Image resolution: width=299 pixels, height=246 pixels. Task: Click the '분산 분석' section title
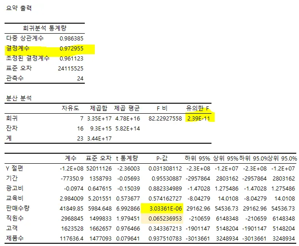[x=19, y=98]
